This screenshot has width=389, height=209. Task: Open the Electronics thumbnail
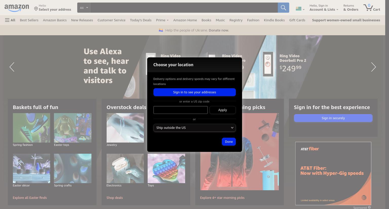(x=125, y=168)
